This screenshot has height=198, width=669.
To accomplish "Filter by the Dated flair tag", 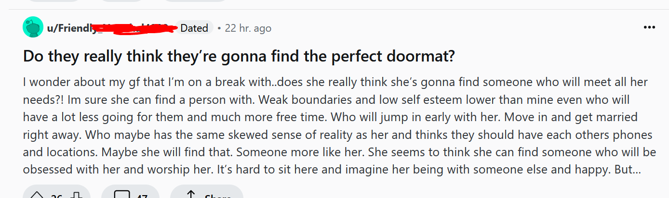I will (x=194, y=28).
